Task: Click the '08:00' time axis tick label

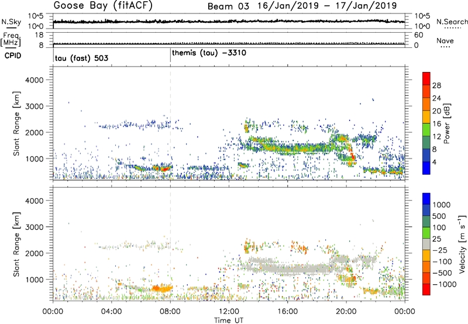Action: pos(170,312)
